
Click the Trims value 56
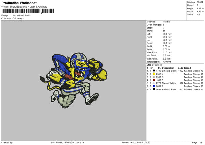(164, 31)
